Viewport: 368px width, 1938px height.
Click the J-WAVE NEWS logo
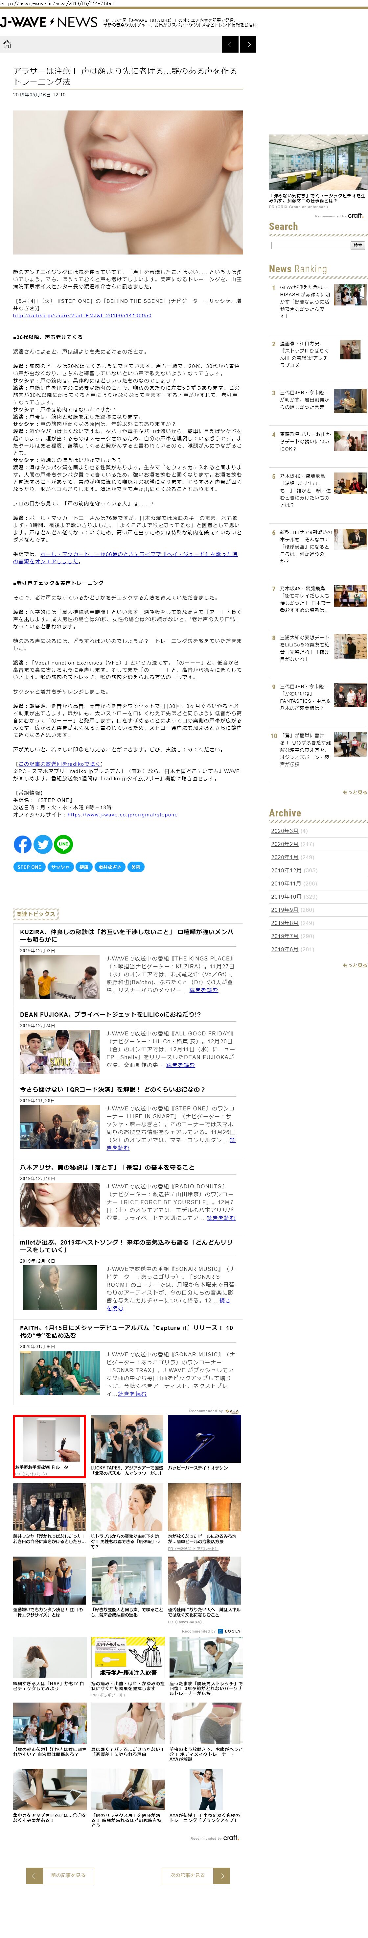coord(49,23)
